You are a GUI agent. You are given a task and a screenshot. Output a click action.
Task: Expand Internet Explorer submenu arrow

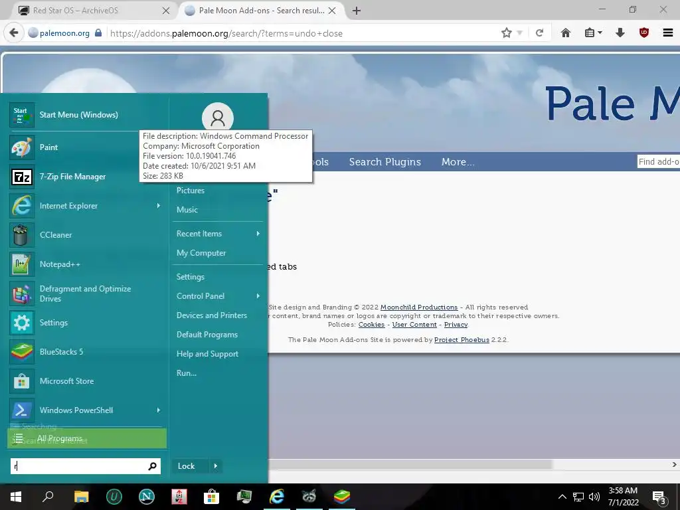point(158,206)
